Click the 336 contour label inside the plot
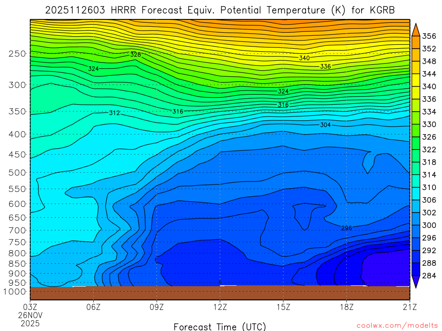 [x=325, y=66]
